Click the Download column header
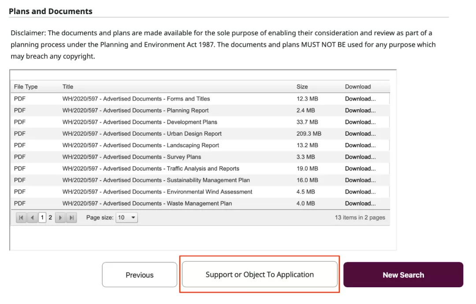 pyautogui.click(x=357, y=87)
